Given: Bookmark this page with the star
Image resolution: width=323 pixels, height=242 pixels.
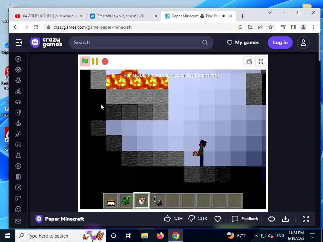Looking at the screenshot, I should point(271,27).
